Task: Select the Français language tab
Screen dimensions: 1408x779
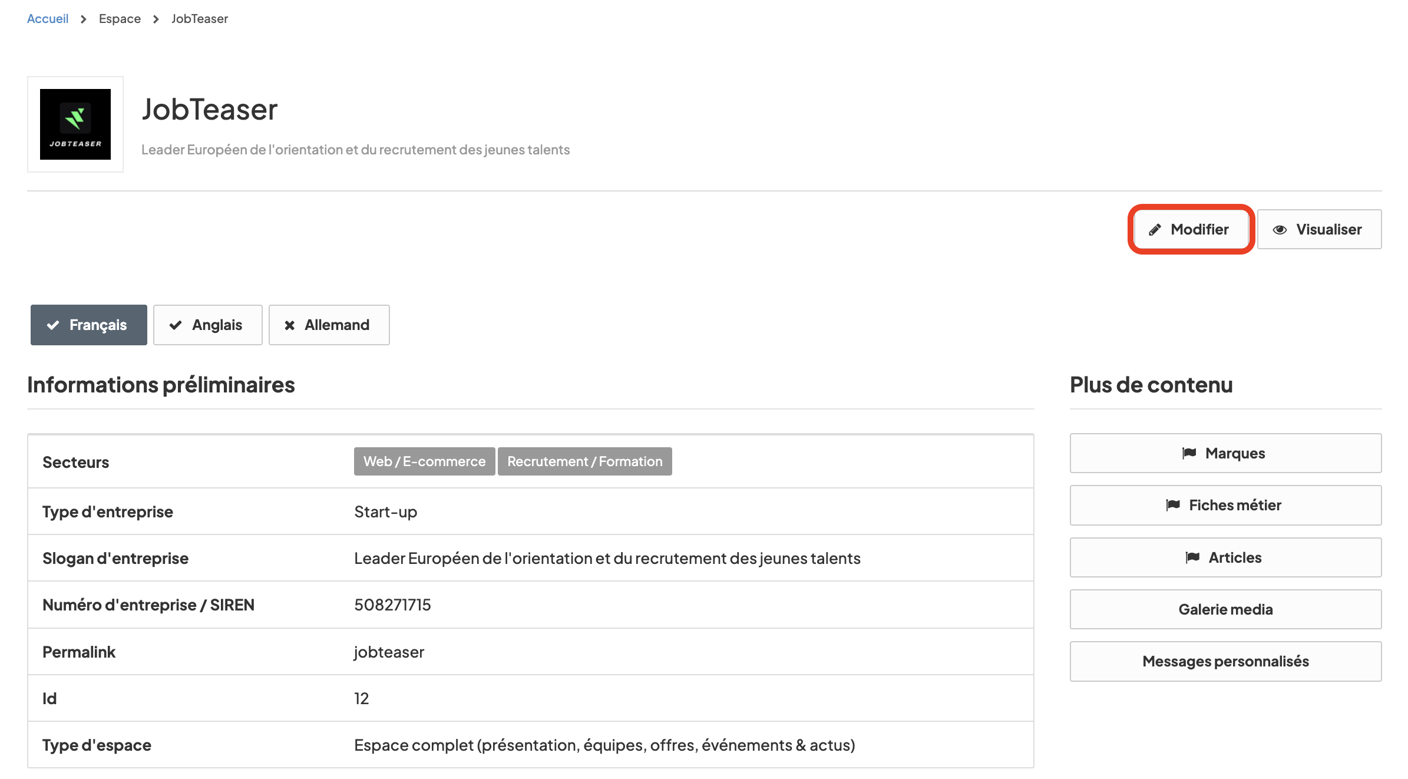Action: click(x=89, y=325)
